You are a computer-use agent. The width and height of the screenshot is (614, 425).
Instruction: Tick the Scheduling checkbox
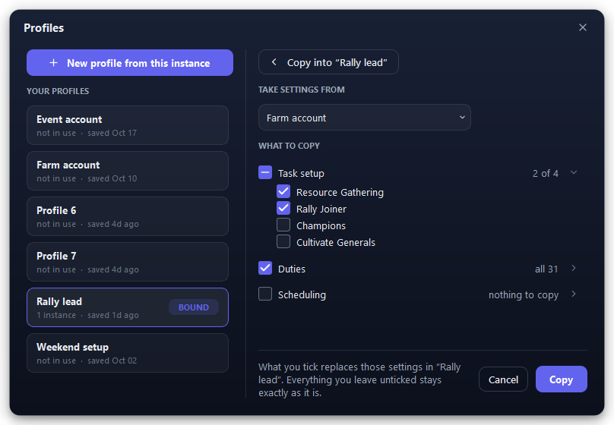click(x=265, y=294)
